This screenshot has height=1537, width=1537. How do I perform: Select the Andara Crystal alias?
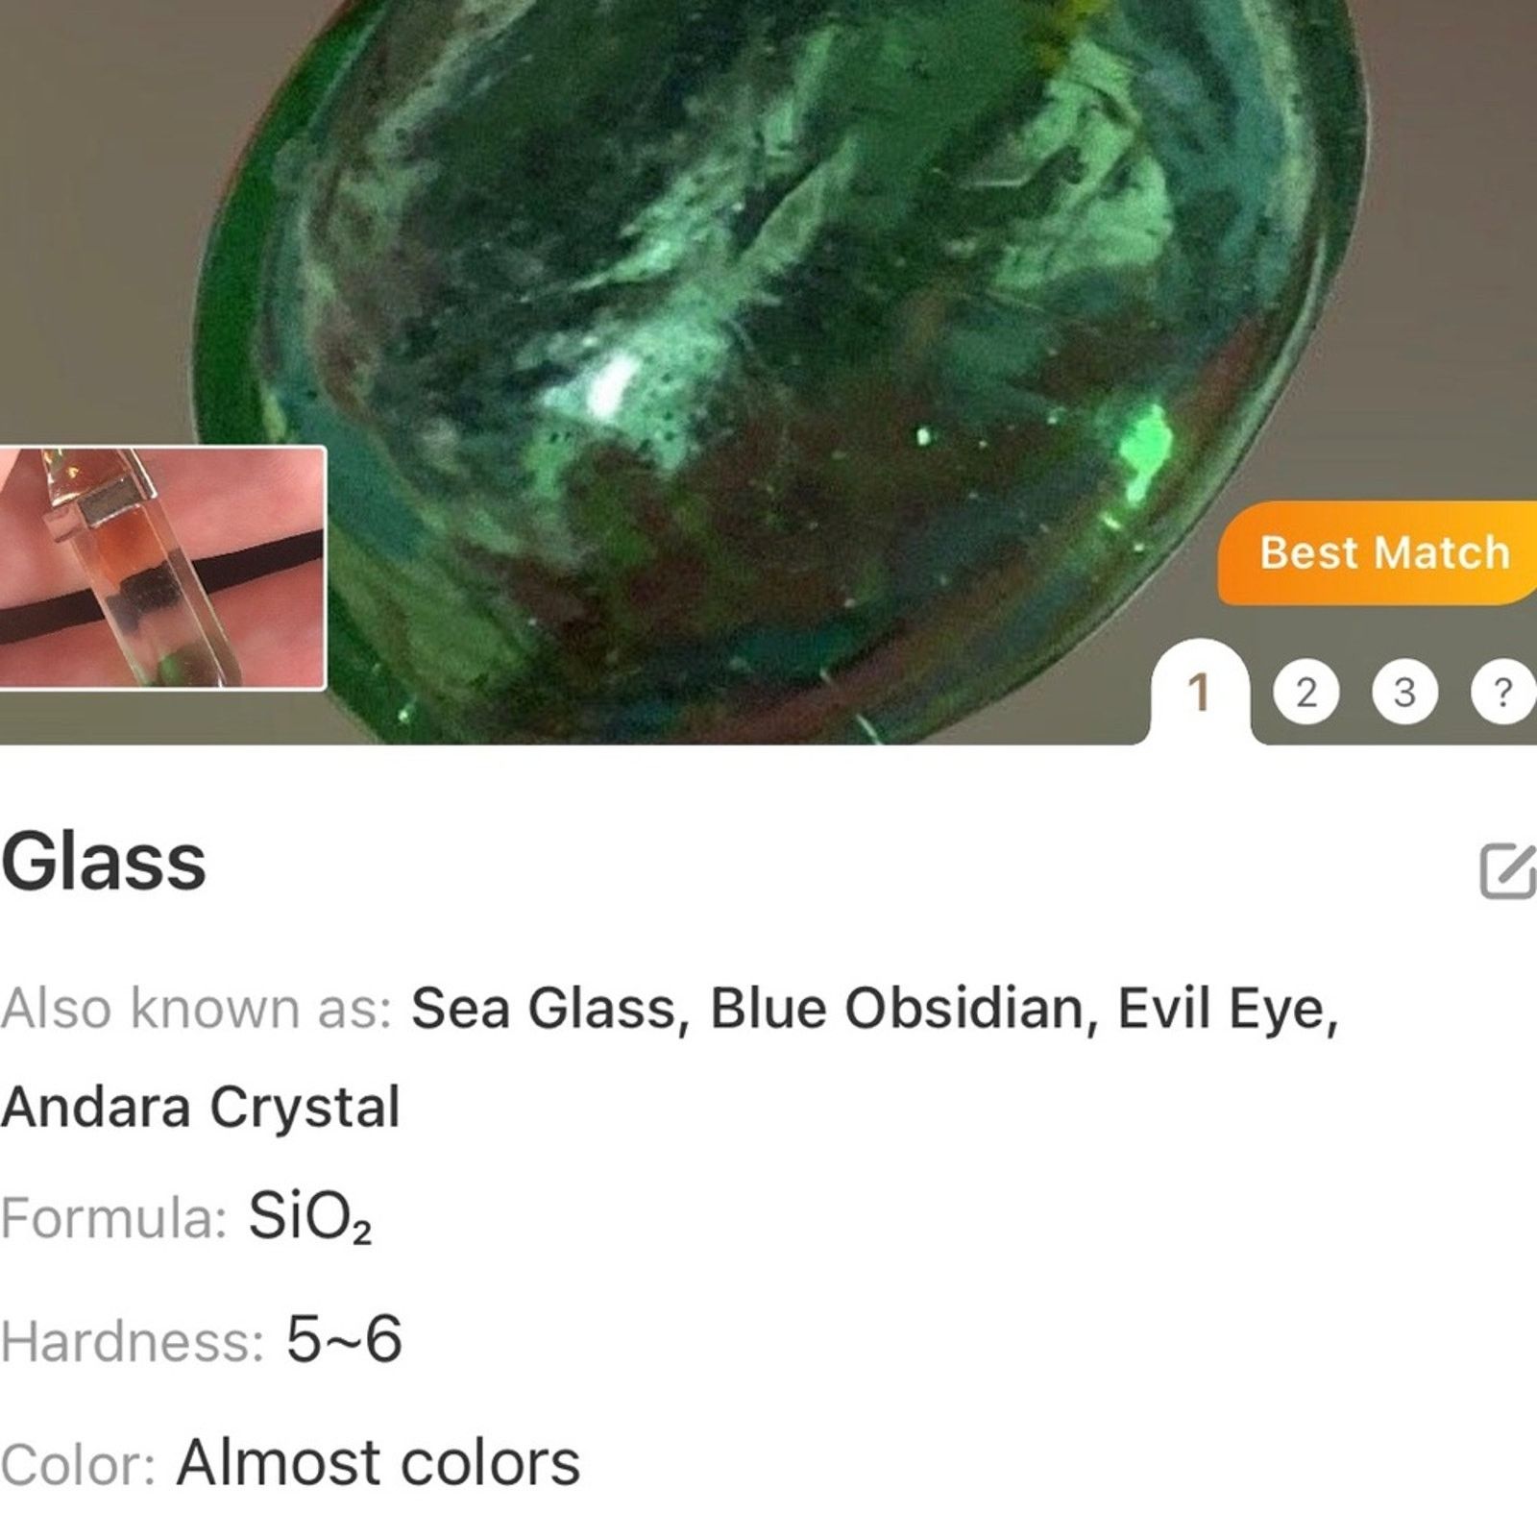200,1108
